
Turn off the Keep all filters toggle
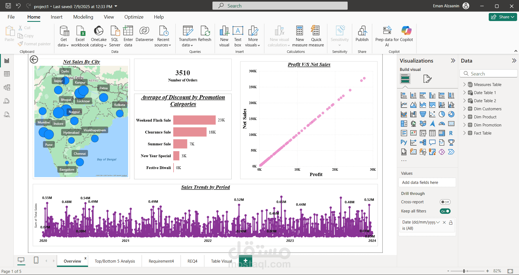(x=445, y=211)
